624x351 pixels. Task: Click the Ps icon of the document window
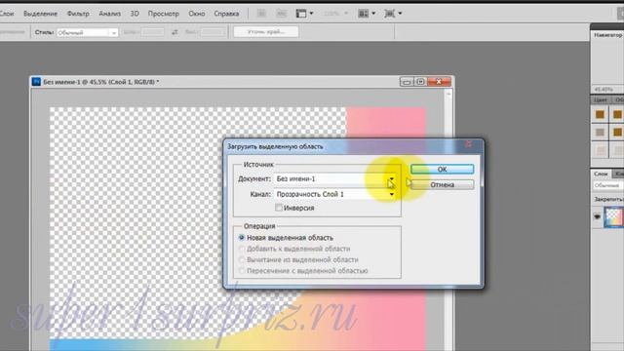click(36, 82)
